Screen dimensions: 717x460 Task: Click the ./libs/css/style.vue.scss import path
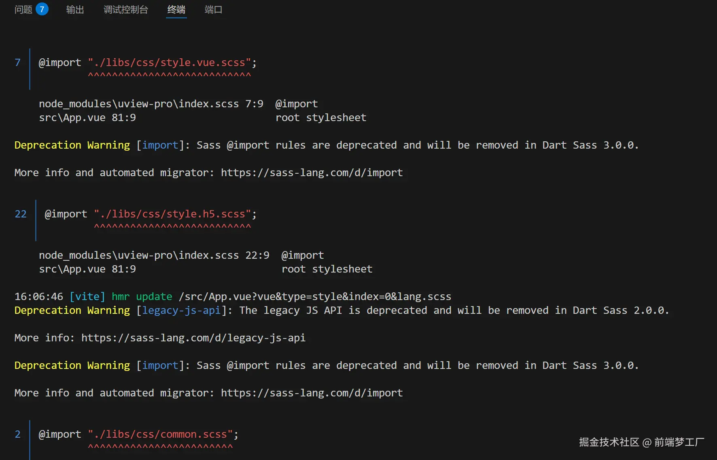(170, 62)
